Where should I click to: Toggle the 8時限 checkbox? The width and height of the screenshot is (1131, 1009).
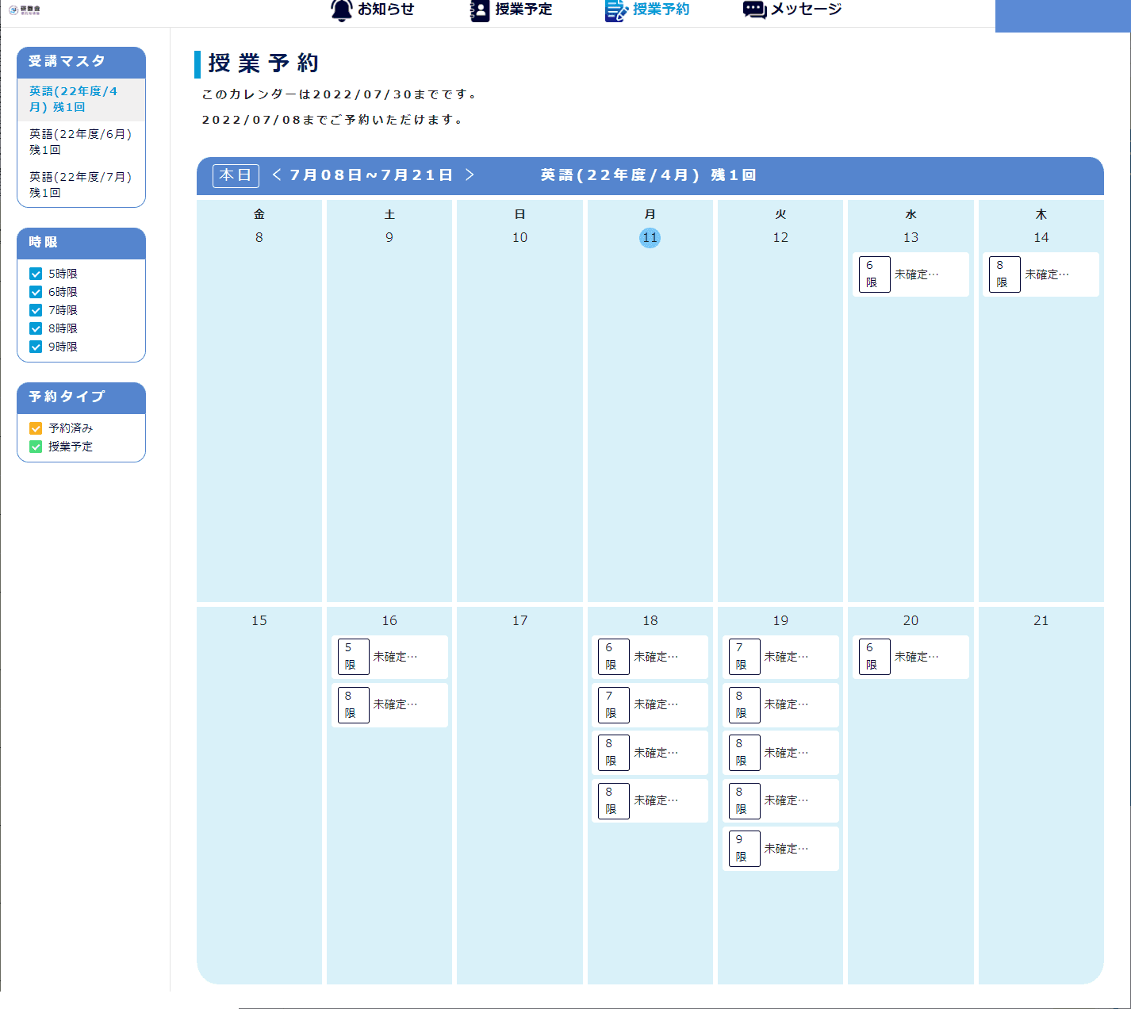click(x=36, y=328)
